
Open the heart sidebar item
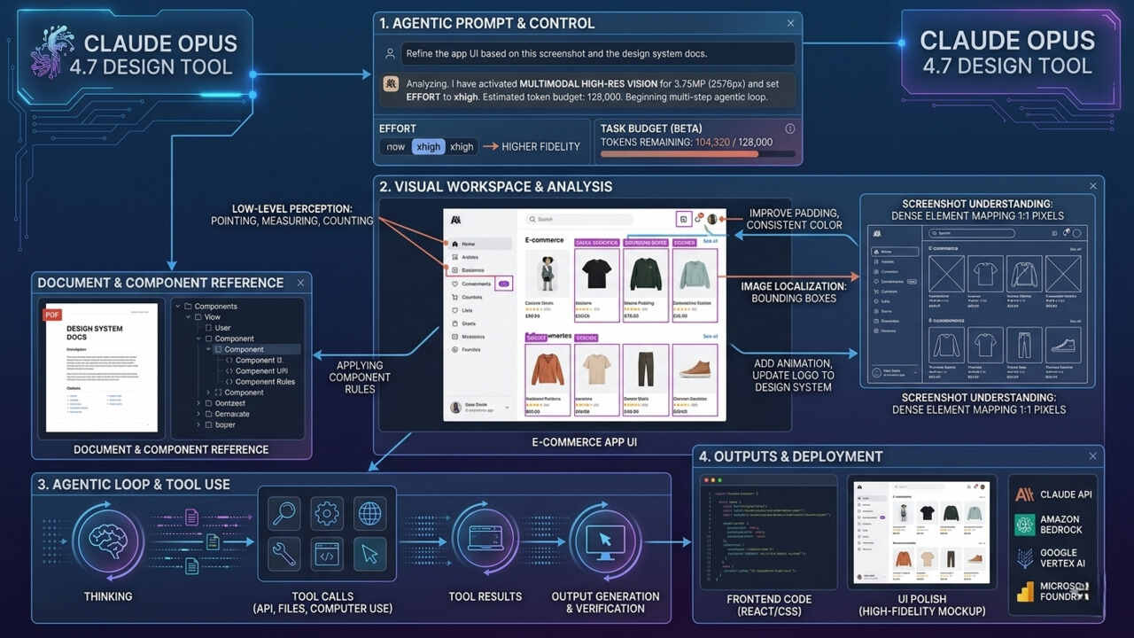pyautogui.click(x=471, y=284)
